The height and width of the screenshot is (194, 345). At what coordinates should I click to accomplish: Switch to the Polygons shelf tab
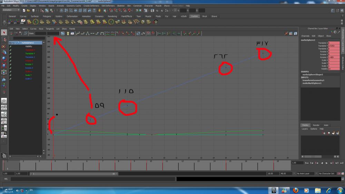(x=47, y=16)
